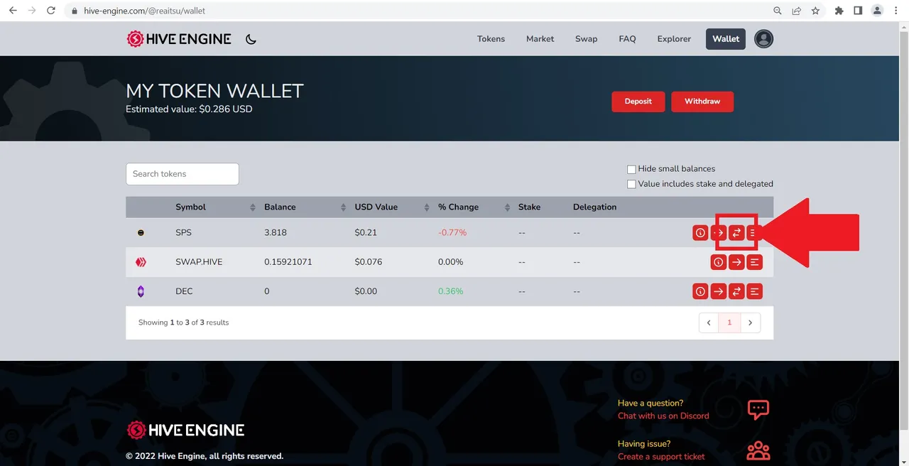
Task: Click the $0.076 USD value
Action: 369,262
